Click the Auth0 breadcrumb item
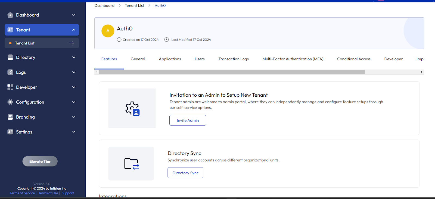Image resolution: width=435 pixels, height=199 pixels. pyautogui.click(x=160, y=5)
